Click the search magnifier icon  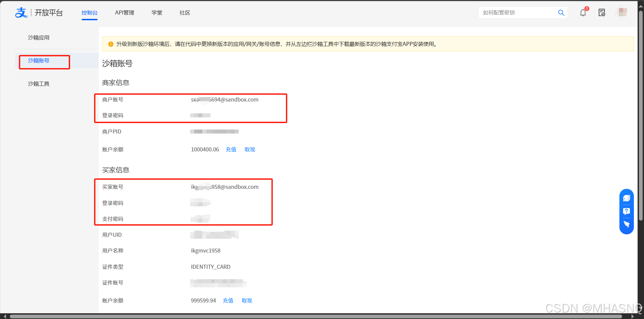[x=561, y=12]
